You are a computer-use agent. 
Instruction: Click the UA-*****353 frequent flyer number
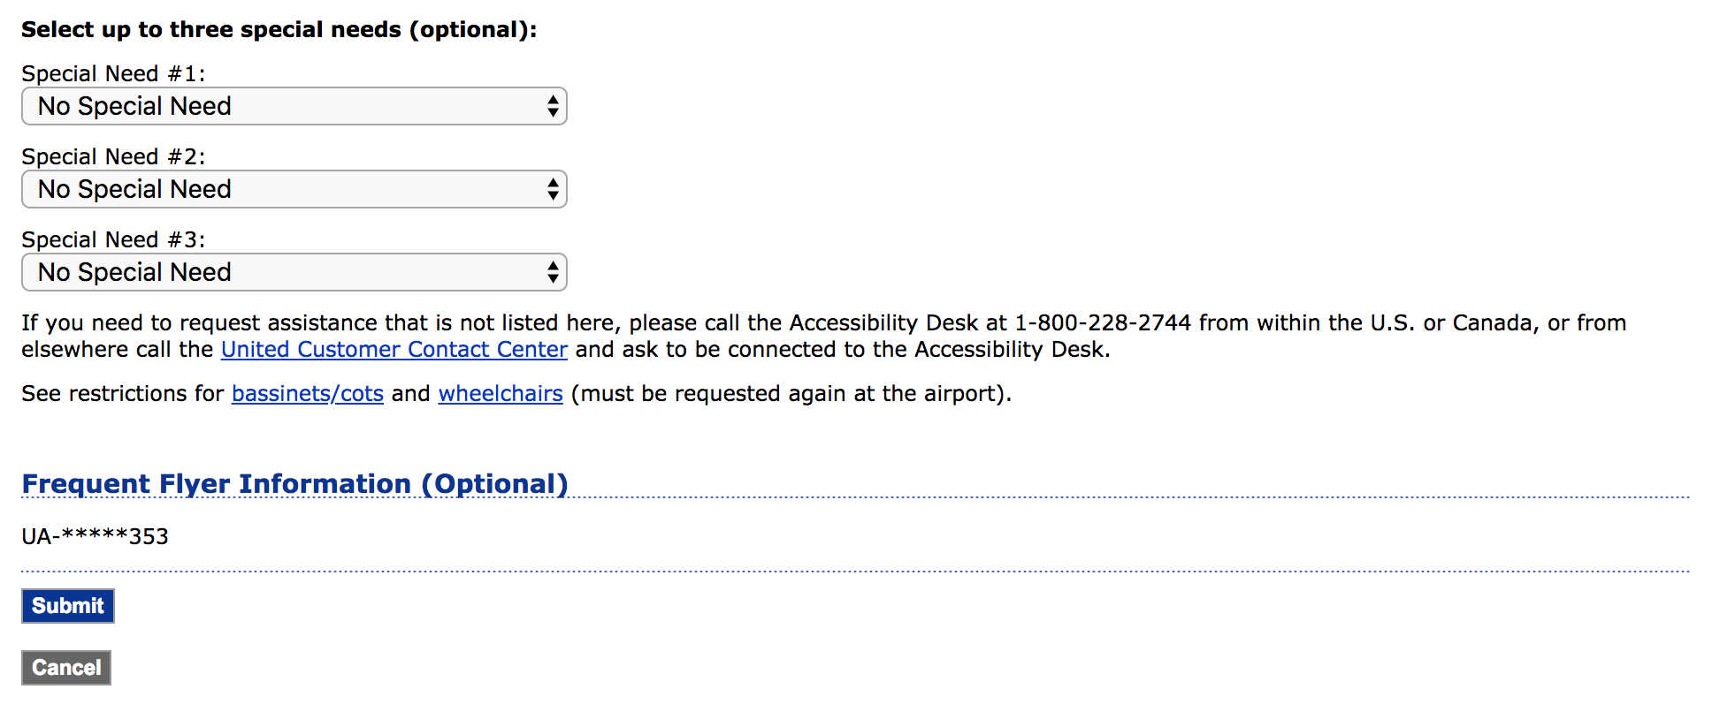95,536
